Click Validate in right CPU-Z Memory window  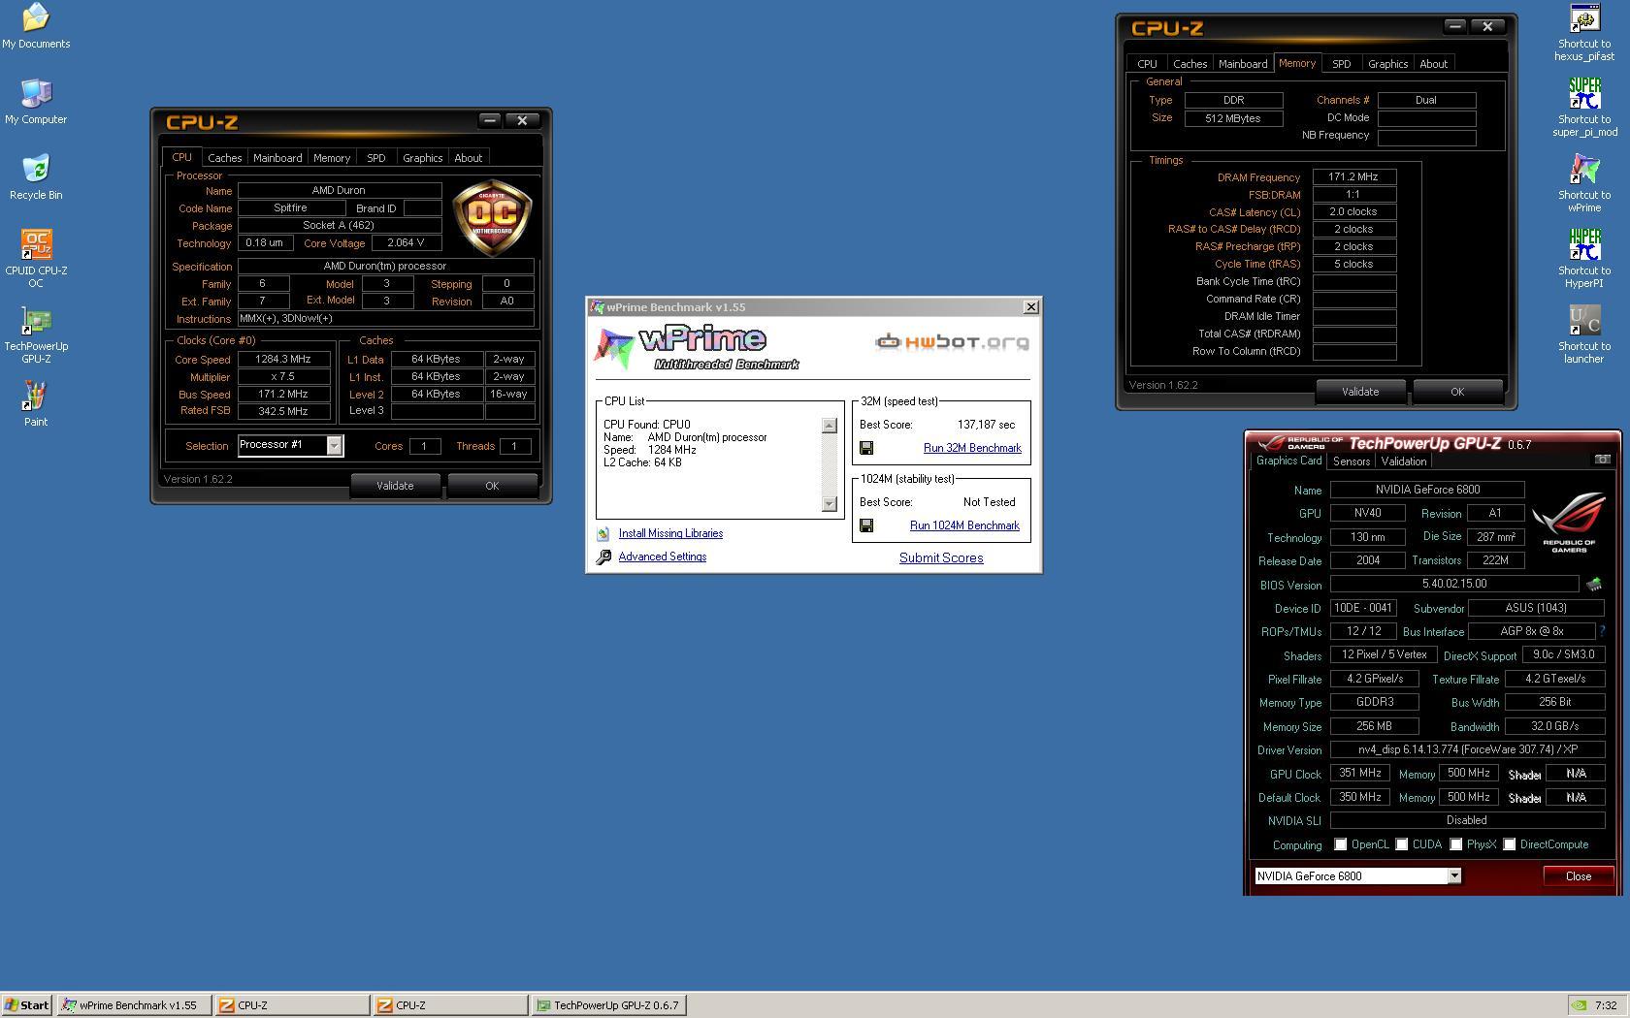(x=1360, y=392)
